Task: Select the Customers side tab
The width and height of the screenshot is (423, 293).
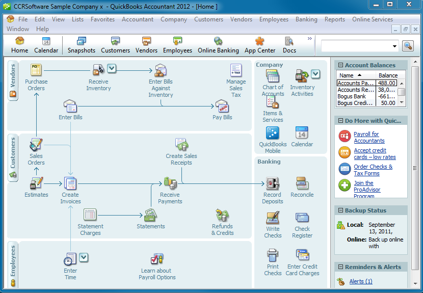Action: tap(13, 157)
